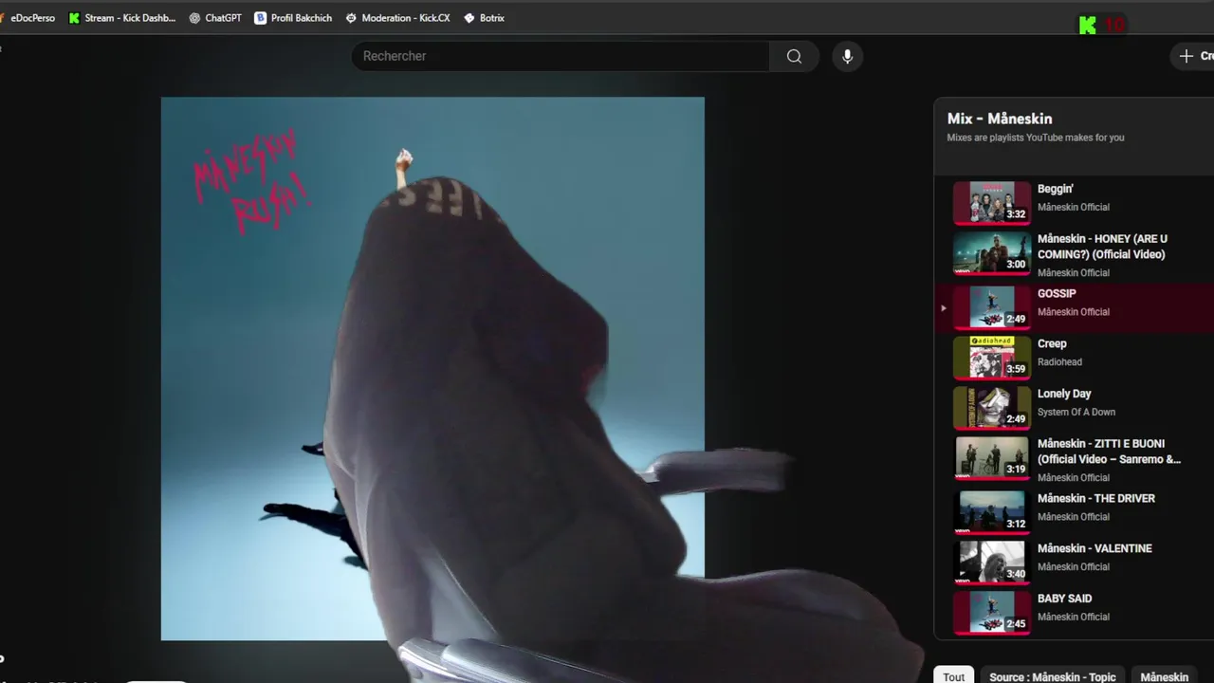Image resolution: width=1214 pixels, height=683 pixels.
Task: Click the now-playing arrow beside GOSSIP
Action: (x=943, y=308)
